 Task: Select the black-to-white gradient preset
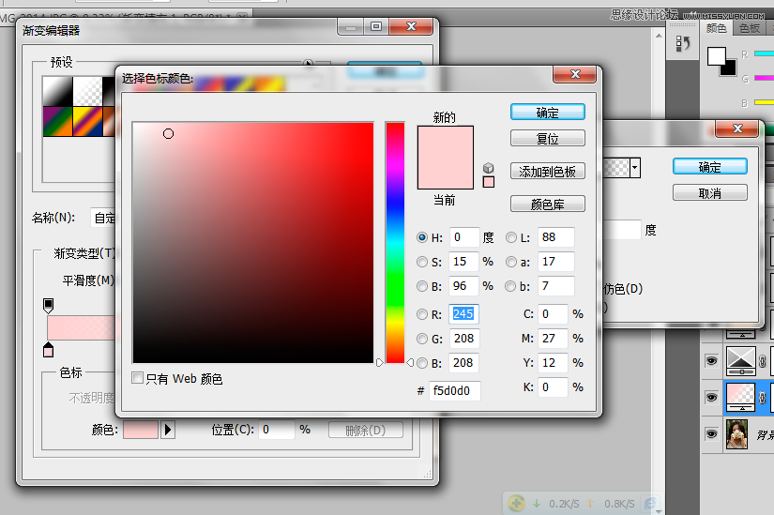click(58, 91)
